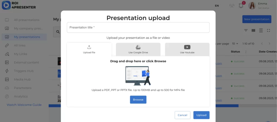Open Triggers Hub in the sidebar
Screen dimensions: 277x122
click(24, 71)
